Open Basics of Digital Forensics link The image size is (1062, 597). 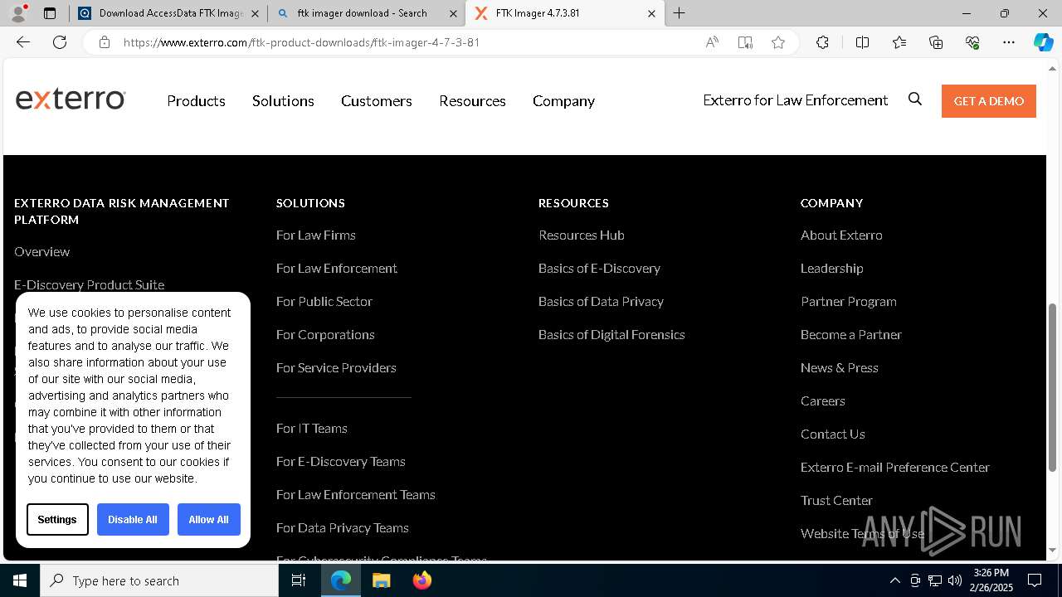pos(611,334)
